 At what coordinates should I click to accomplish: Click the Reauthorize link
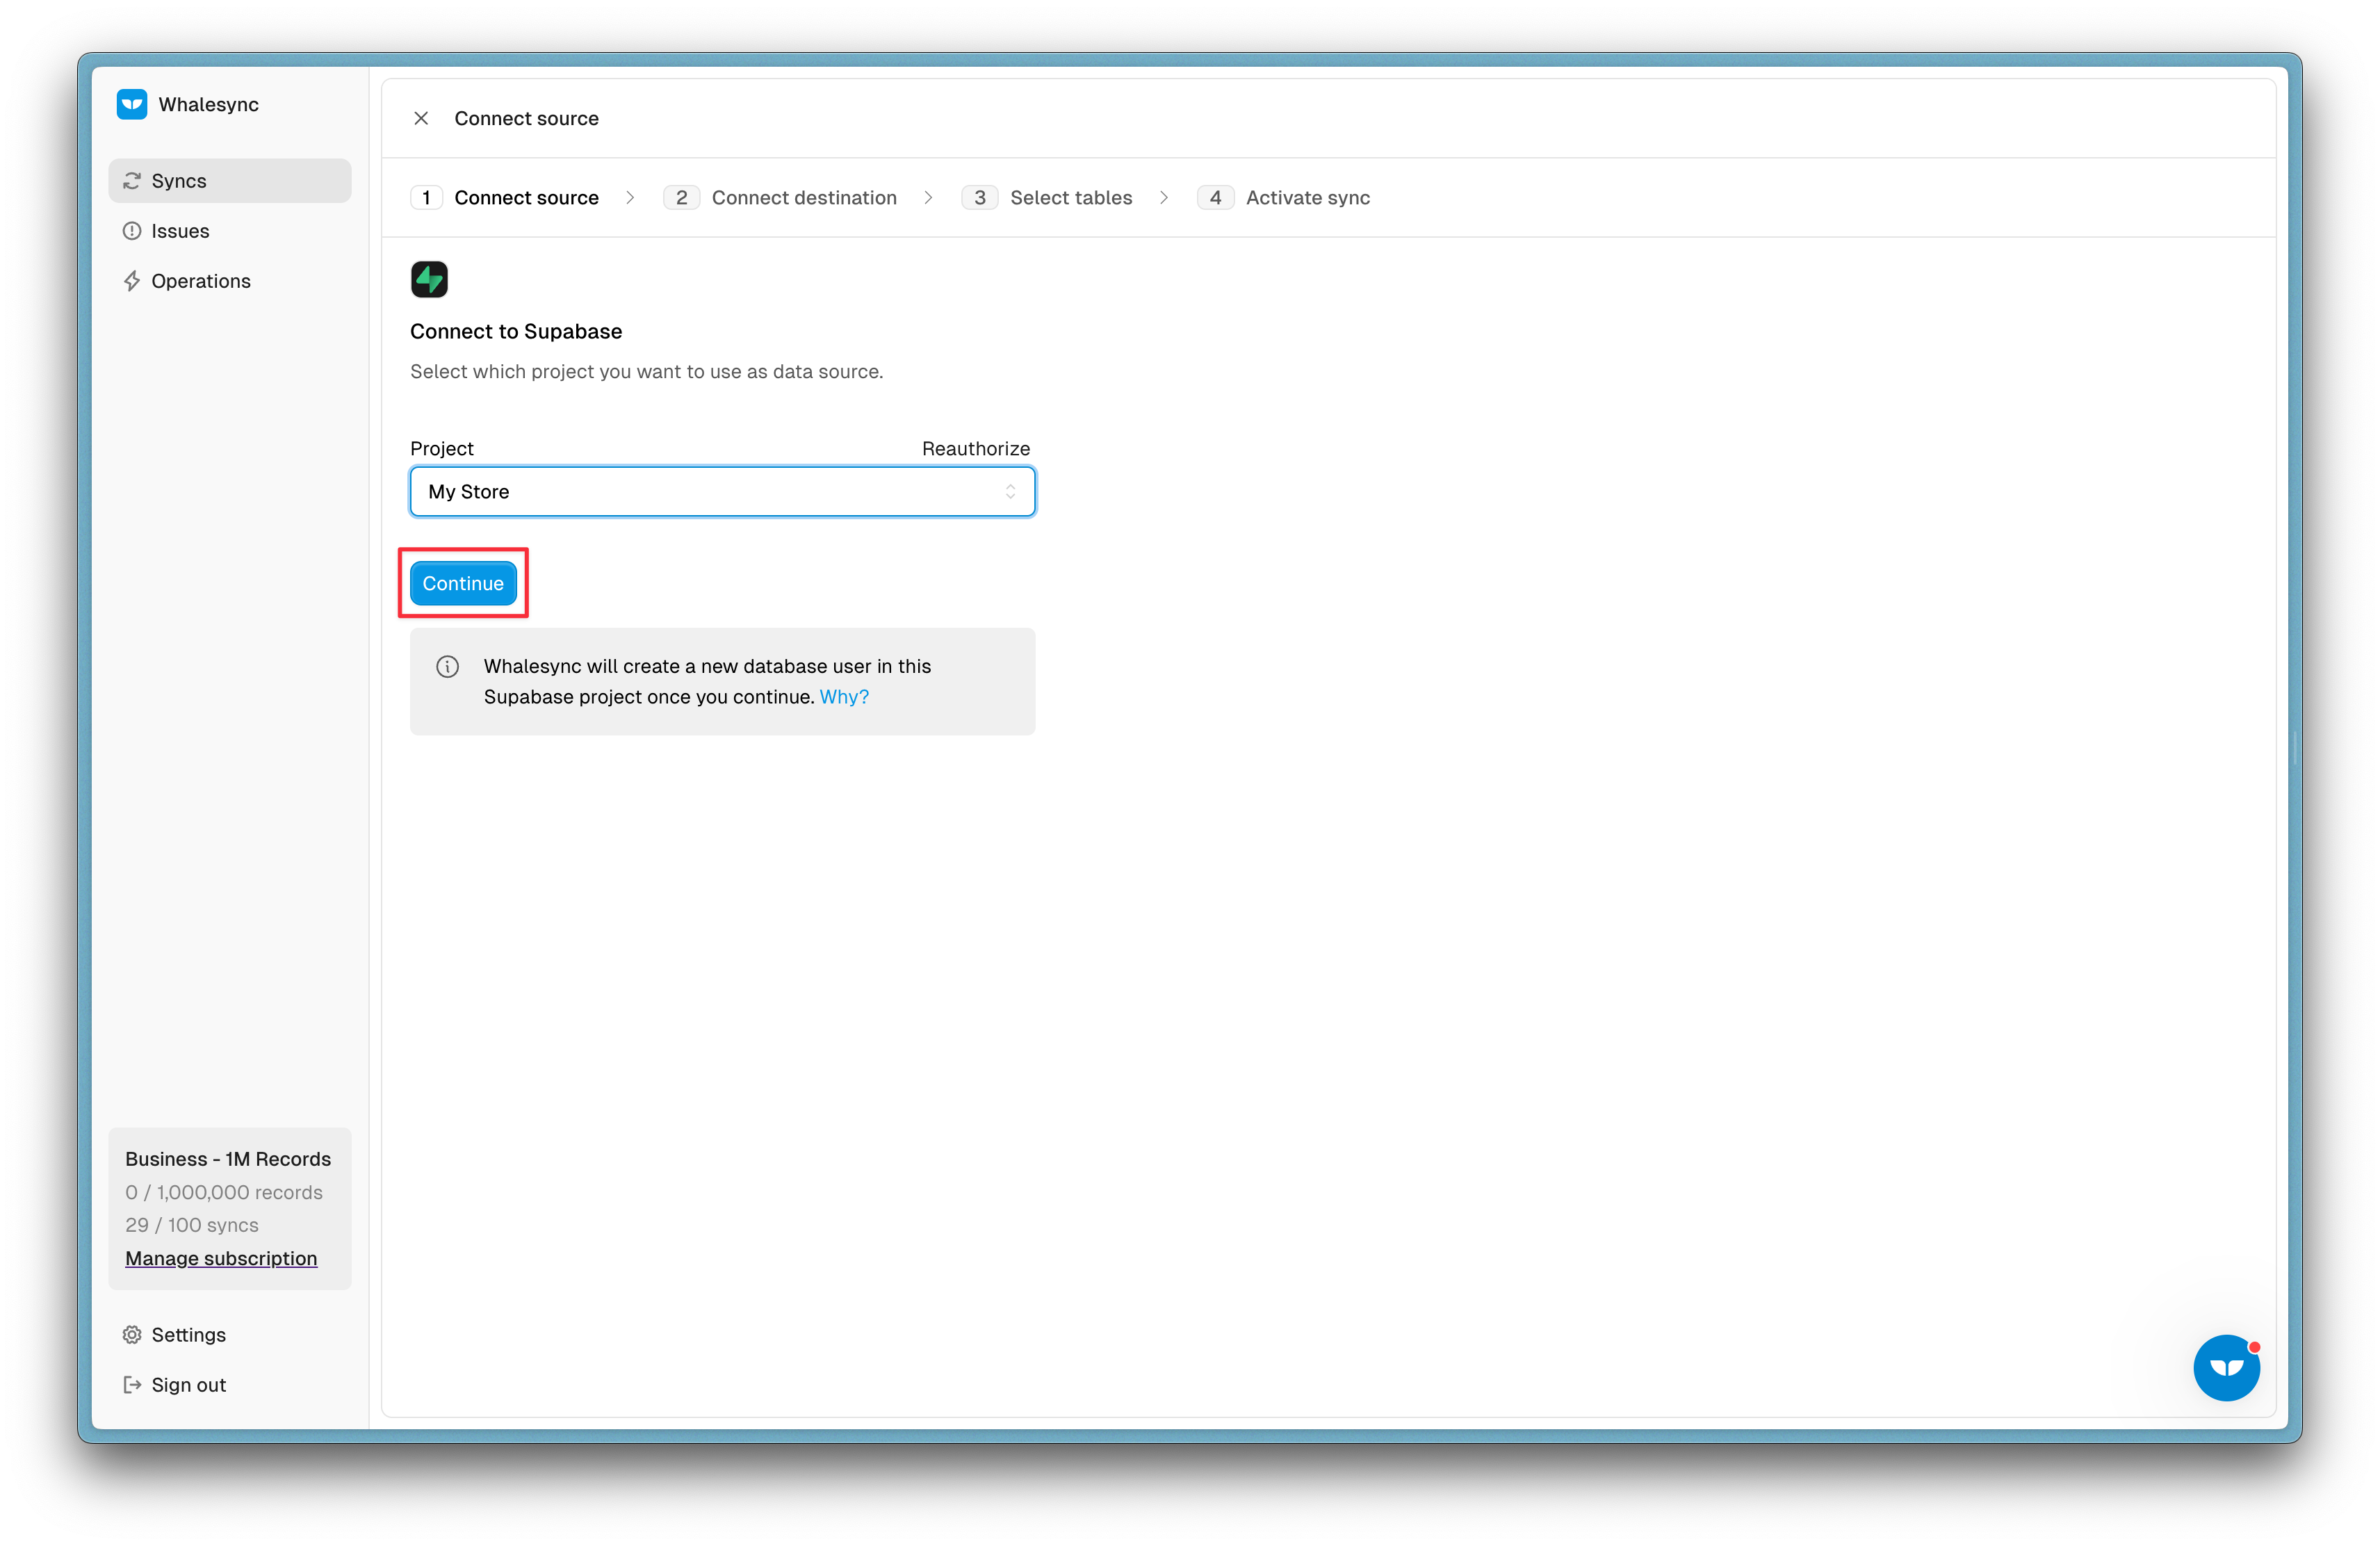pos(976,449)
